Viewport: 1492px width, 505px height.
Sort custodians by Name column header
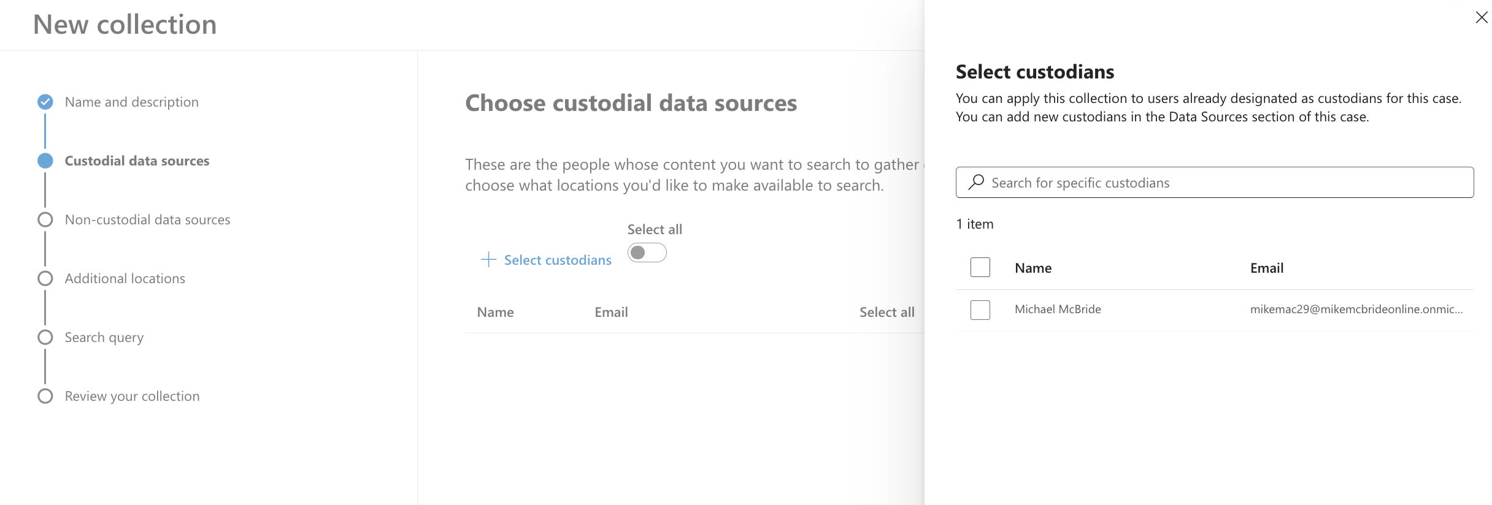click(x=1032, y=268)
